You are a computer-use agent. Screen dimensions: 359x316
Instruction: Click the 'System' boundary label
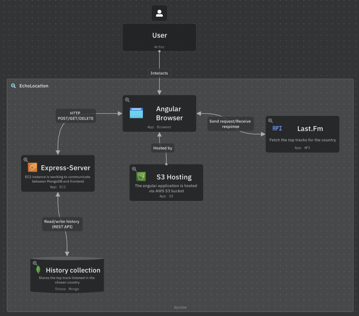click(180, 308)
